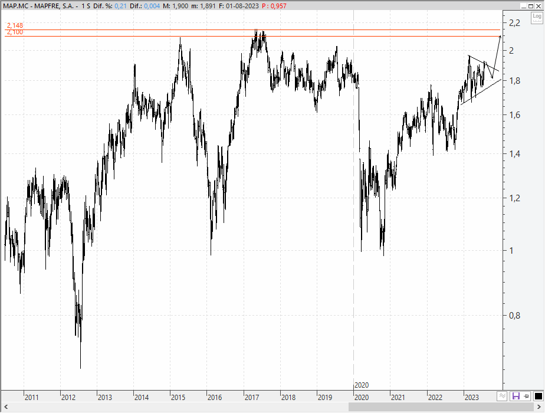Image resolution: width=545 pixels, height=413 pixels.
Task: Minimize the MAP.MC chart window
Action: coord(524,6)
